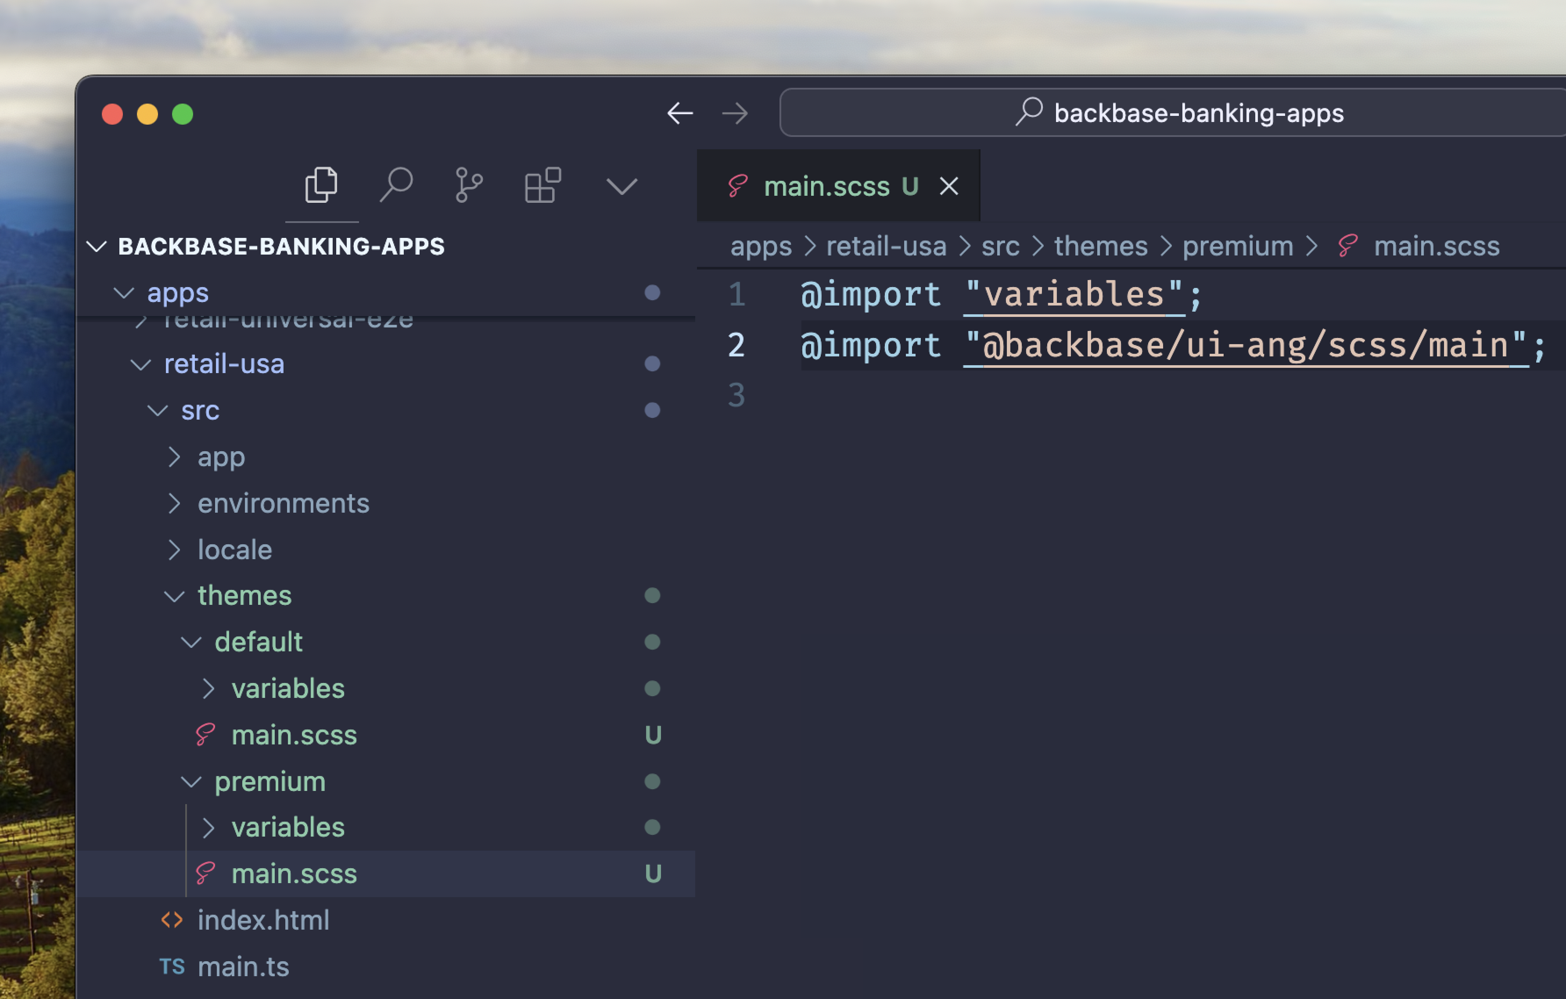Screen dimensions: 1566x999
Task: Click the git status dot on the src folder
Action: (652, 410)
